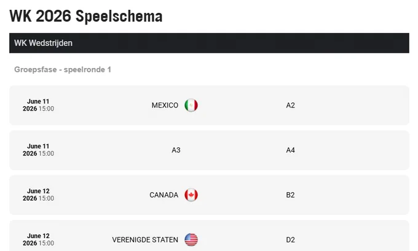This screenshot has width=418, height=251.
Task: Click opponent placeholder D2
Action: (290, 240)
